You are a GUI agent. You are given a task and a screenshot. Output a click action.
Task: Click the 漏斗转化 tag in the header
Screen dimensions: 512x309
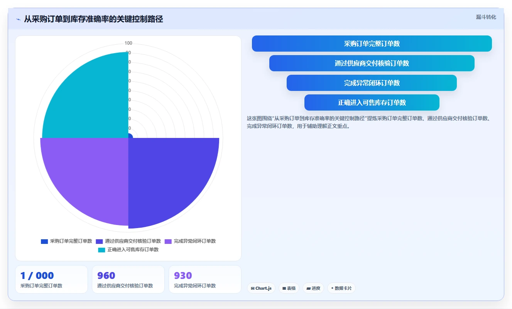coord(486,17)
